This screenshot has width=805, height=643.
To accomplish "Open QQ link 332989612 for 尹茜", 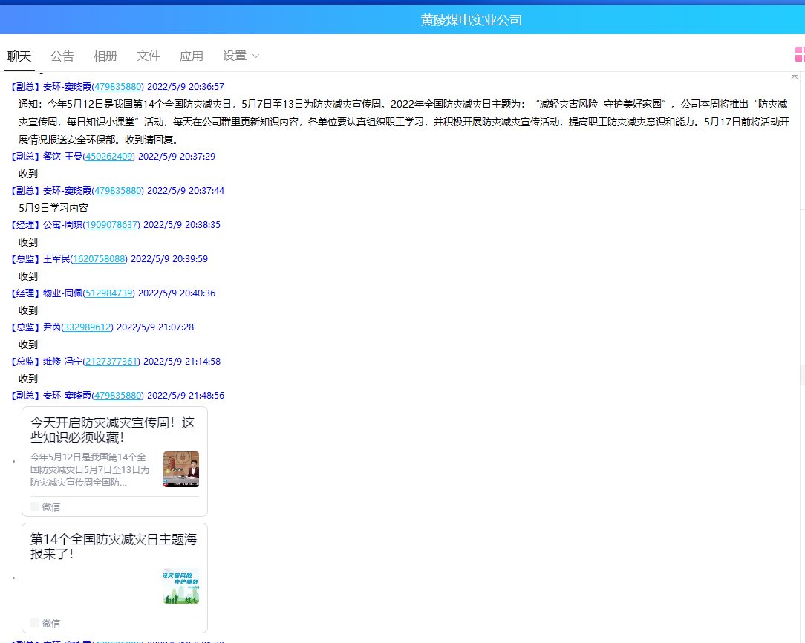I will [88, 327].
